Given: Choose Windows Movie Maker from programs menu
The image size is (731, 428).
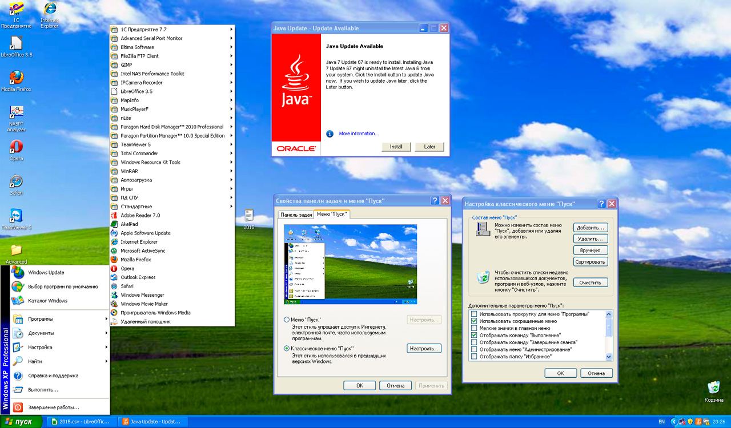Looking at the screenshot, I should click(144, 304).
